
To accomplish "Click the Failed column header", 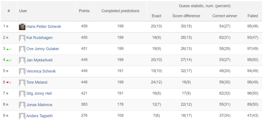I will [253, 16].
